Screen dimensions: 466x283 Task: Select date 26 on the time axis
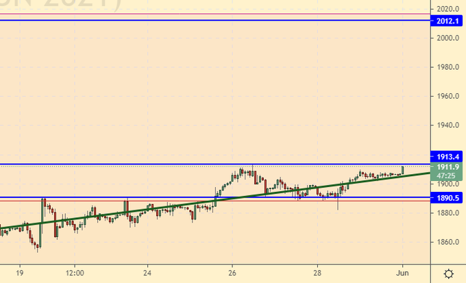pos(232,273)
